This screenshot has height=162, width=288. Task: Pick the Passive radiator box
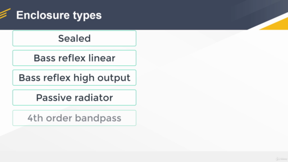[x=74, y=98]
